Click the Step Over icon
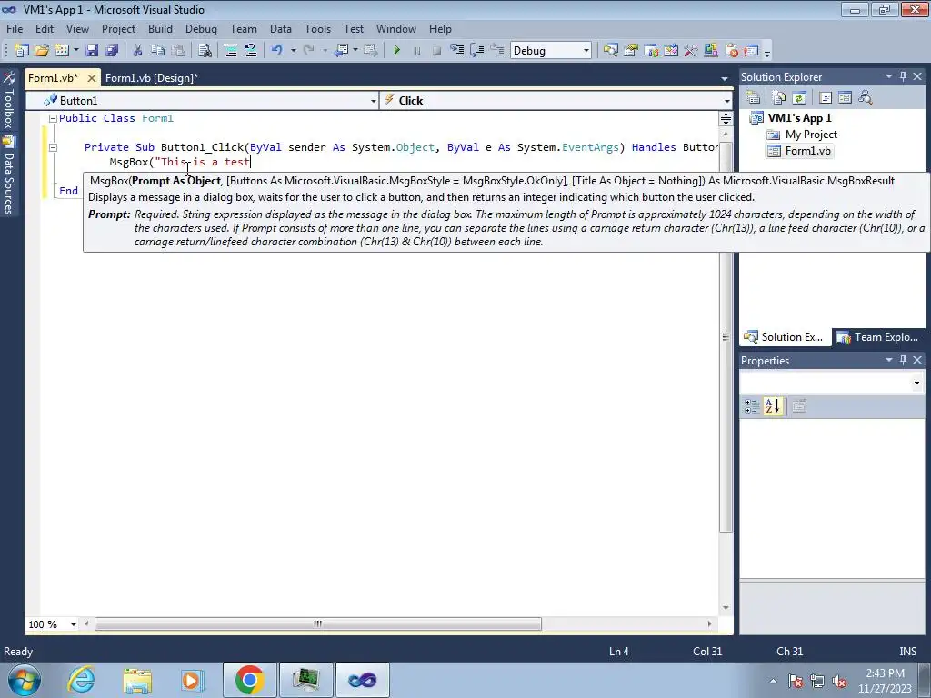 (476, 51)
